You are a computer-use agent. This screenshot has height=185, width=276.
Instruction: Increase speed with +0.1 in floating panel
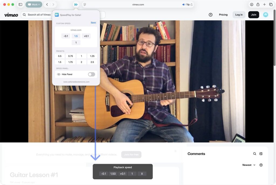tap(122, 174)
